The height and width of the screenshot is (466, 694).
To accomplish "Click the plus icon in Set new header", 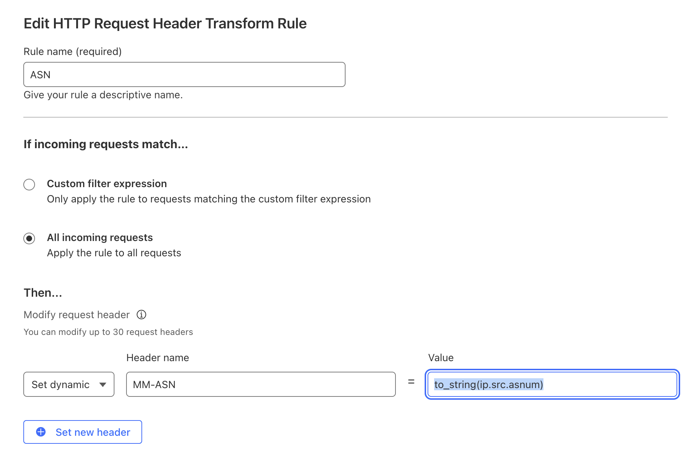I will coord(41,432).
